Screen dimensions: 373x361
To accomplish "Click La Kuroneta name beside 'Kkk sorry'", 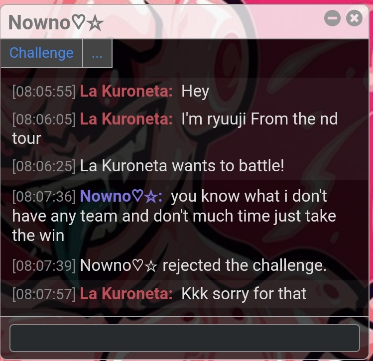I will (126, 294).
